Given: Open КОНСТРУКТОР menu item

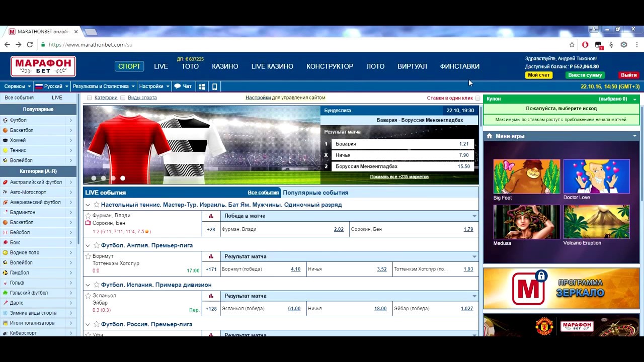Looking at the screenshot, I should coord(330,66).
